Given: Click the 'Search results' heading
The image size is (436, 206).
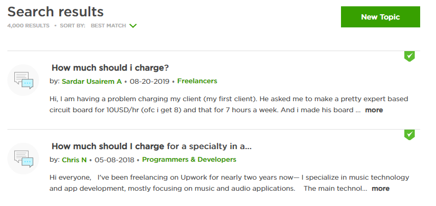Looking at the screenshot, I should [55, 12].
